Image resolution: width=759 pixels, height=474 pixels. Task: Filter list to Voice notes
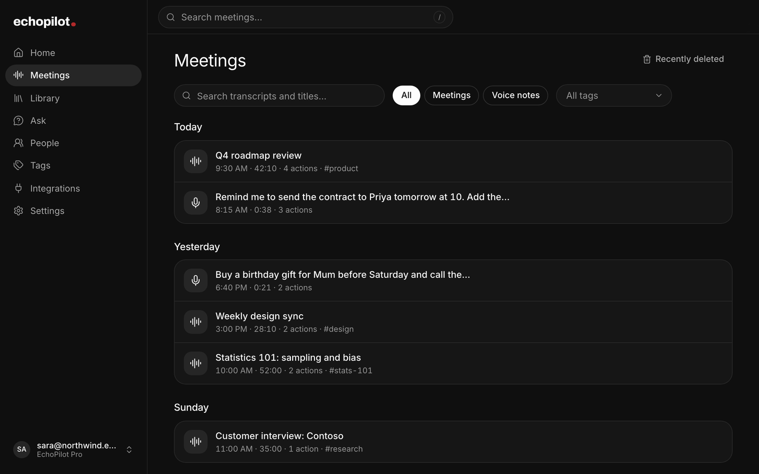(x=516, y=95)
